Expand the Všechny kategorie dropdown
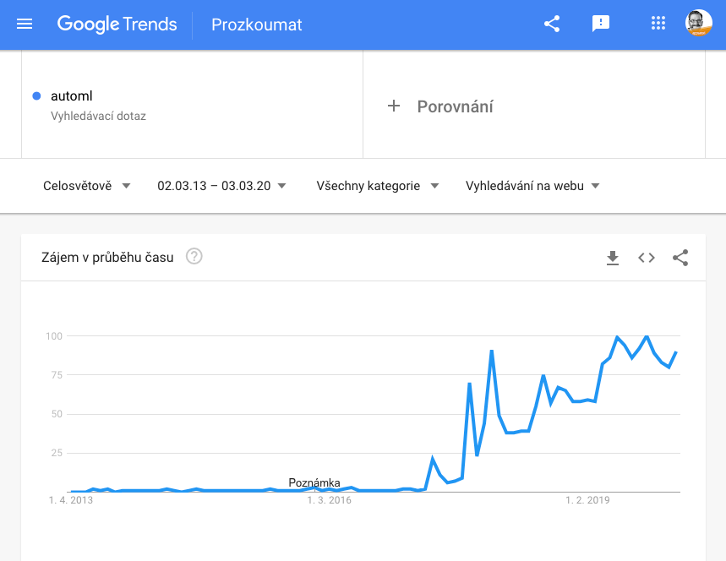 click(377, 186)
